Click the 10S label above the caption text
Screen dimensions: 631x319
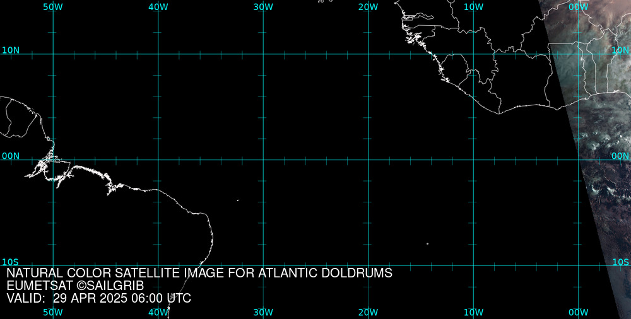11,262
